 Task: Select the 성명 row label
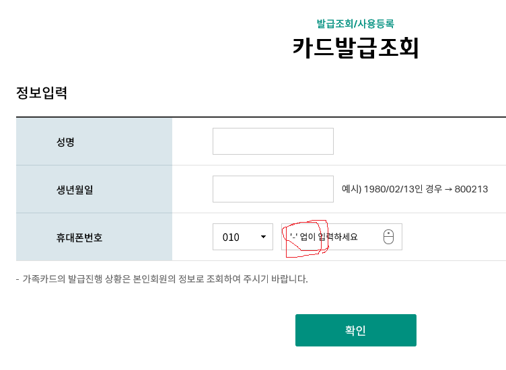pyautogui.click(x=66, y=142)
